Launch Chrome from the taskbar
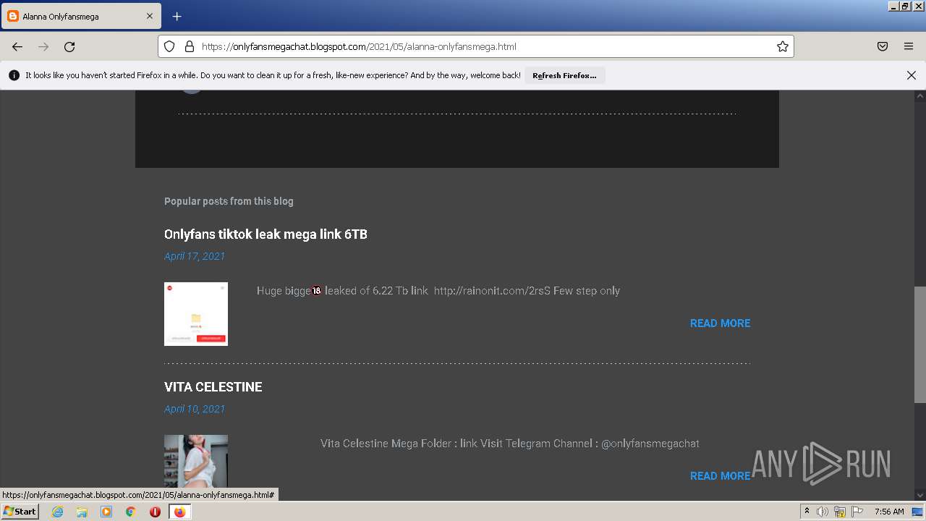 (131, 512)
